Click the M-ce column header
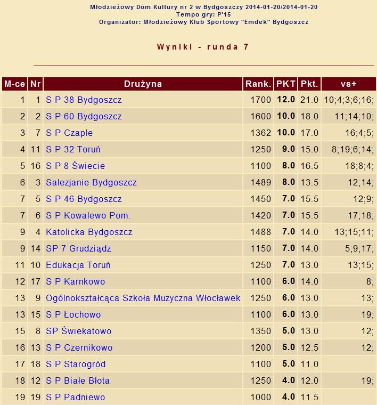 point(15,84)
